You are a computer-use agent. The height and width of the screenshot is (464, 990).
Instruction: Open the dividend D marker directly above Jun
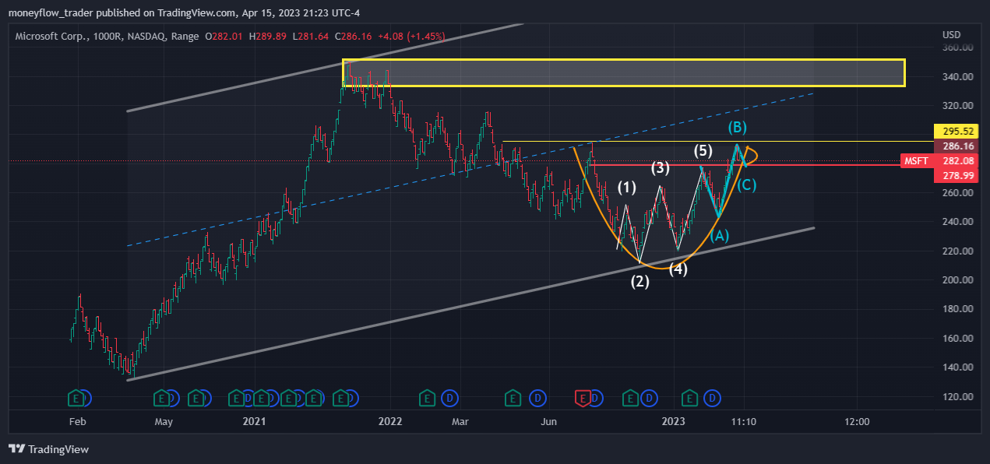[537, 399]
